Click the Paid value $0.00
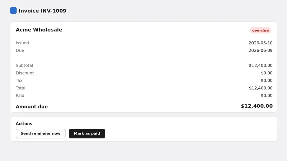 coord(267,96)
